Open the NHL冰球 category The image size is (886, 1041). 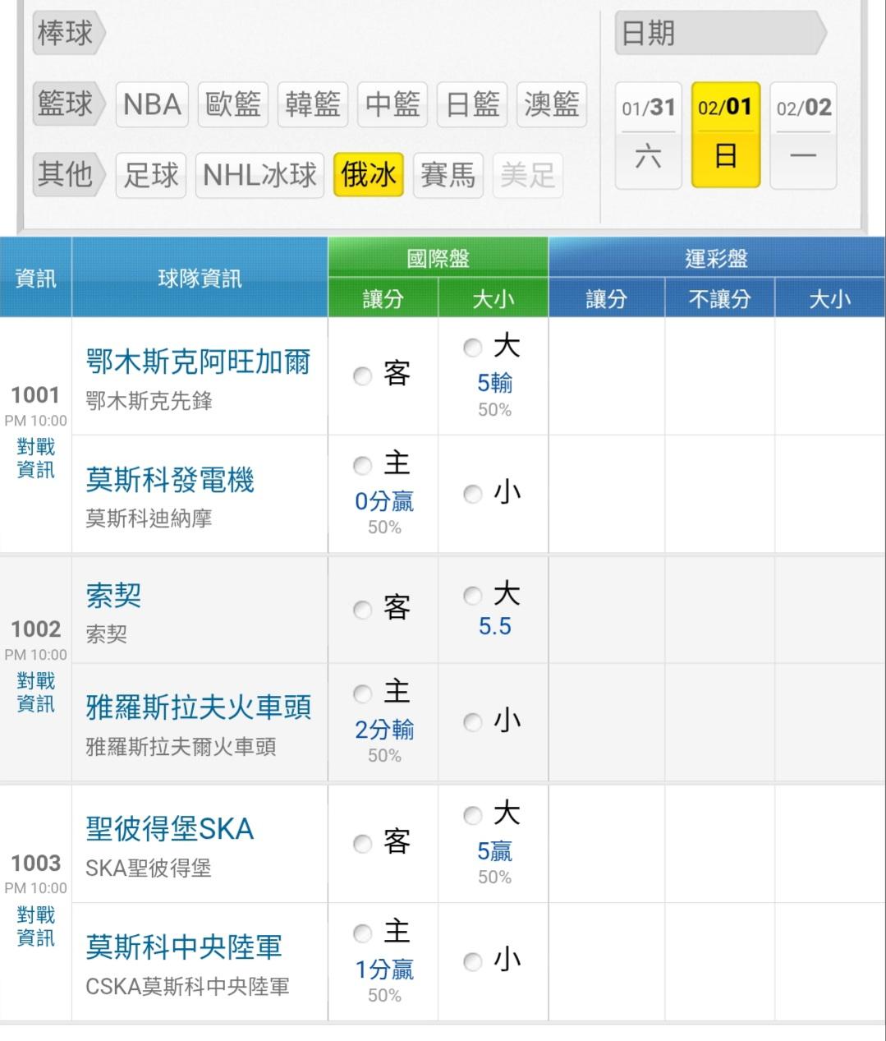[x=259, y=174]
